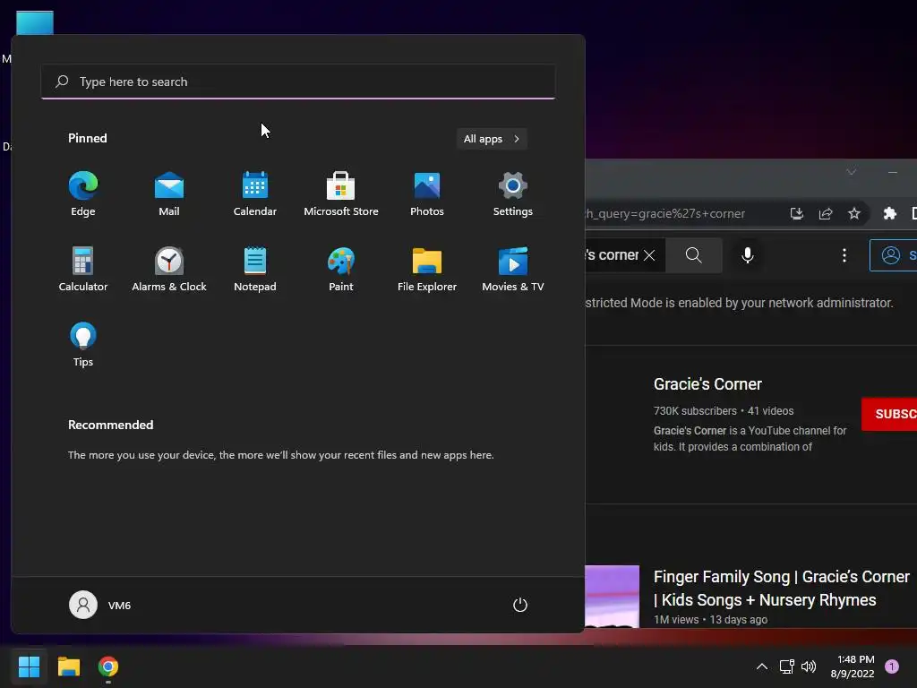The width and height of the screenshot is (917, 688).
Task: Switch to Chrome from the taskbar
Action: [108, 666]
